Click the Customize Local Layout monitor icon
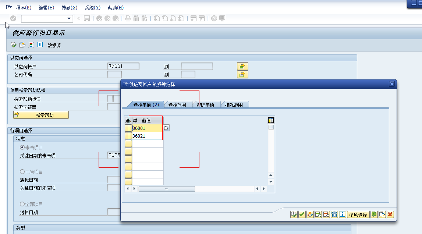This screenshot has height=234, width=422. (x=222, y=18)
